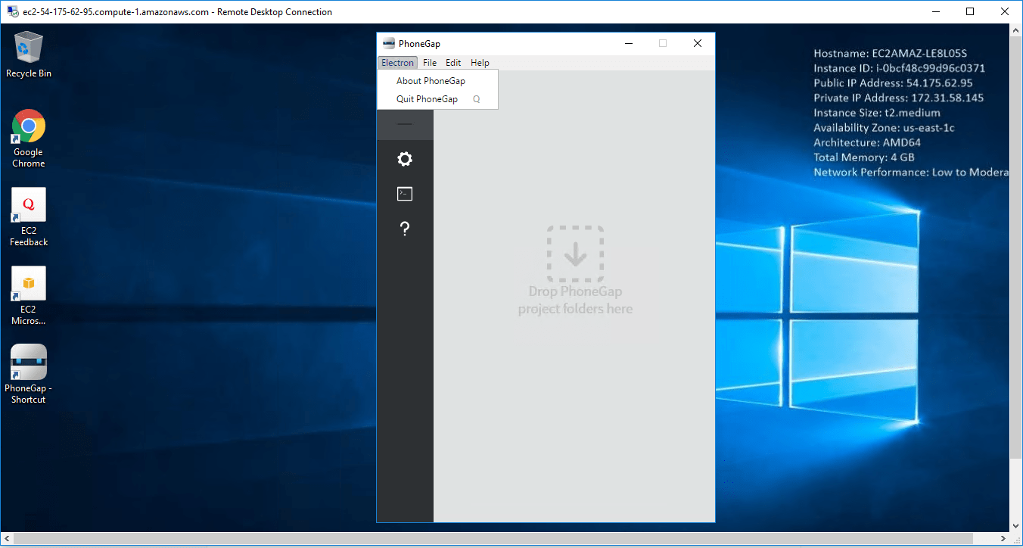Select the PhoneGap - Shortcut desktop icon
The width and height of the screenshot is (1023, 548).
(x=29, y=374)
